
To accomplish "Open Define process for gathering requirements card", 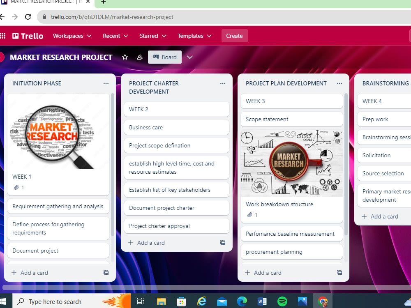I will pos(58,228).
